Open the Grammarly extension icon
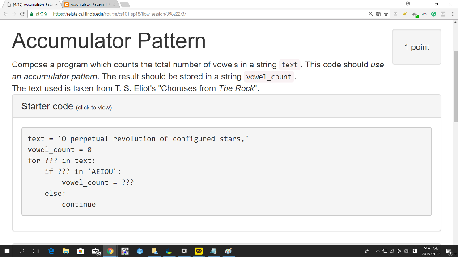458x257 pixels. pyautogui.click(x=433, y=14)
